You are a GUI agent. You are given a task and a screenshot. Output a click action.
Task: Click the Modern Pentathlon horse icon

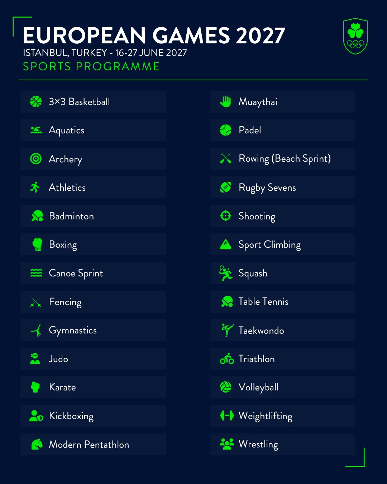pyautogui.click(x=37, y=444)
